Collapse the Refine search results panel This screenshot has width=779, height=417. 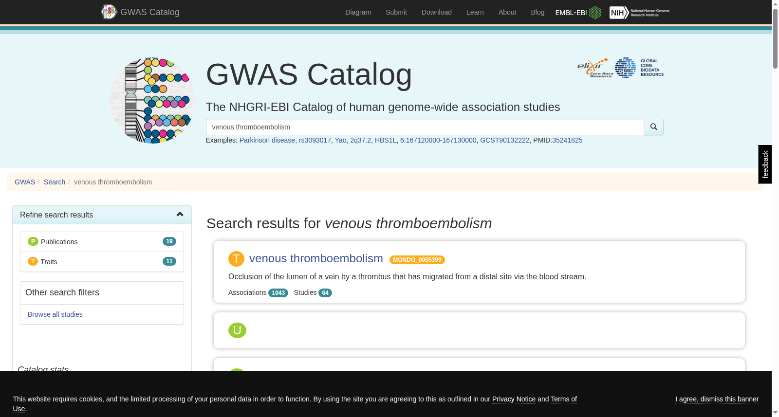180,215
